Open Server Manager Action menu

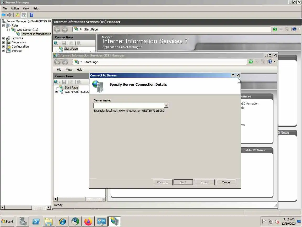tap(15, 8)
